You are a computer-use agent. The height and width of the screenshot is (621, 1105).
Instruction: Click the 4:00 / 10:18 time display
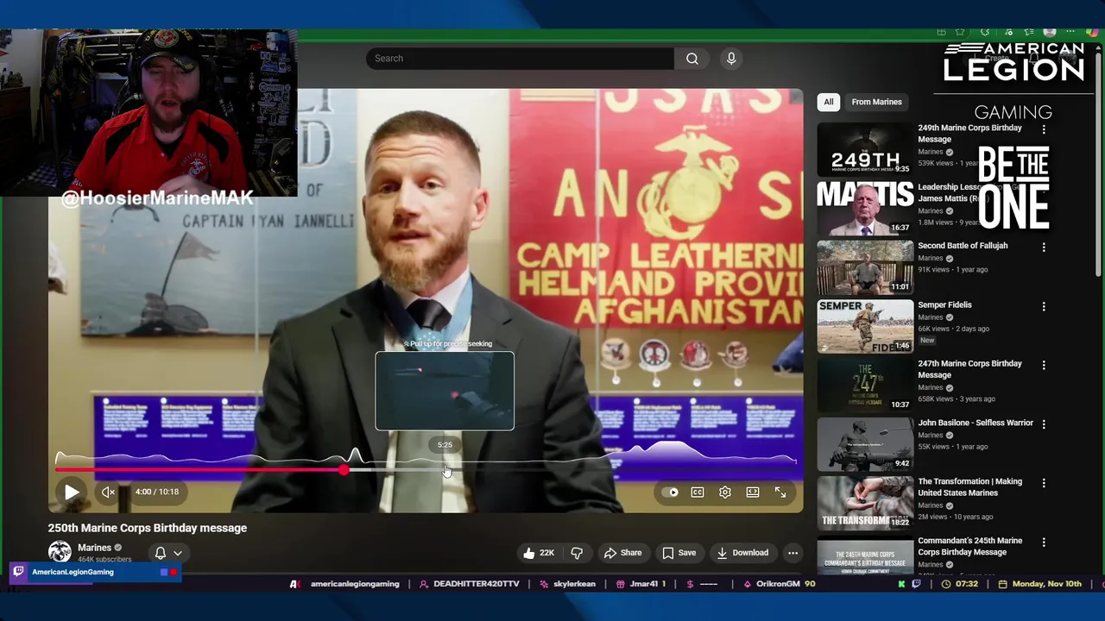[157, 492]
